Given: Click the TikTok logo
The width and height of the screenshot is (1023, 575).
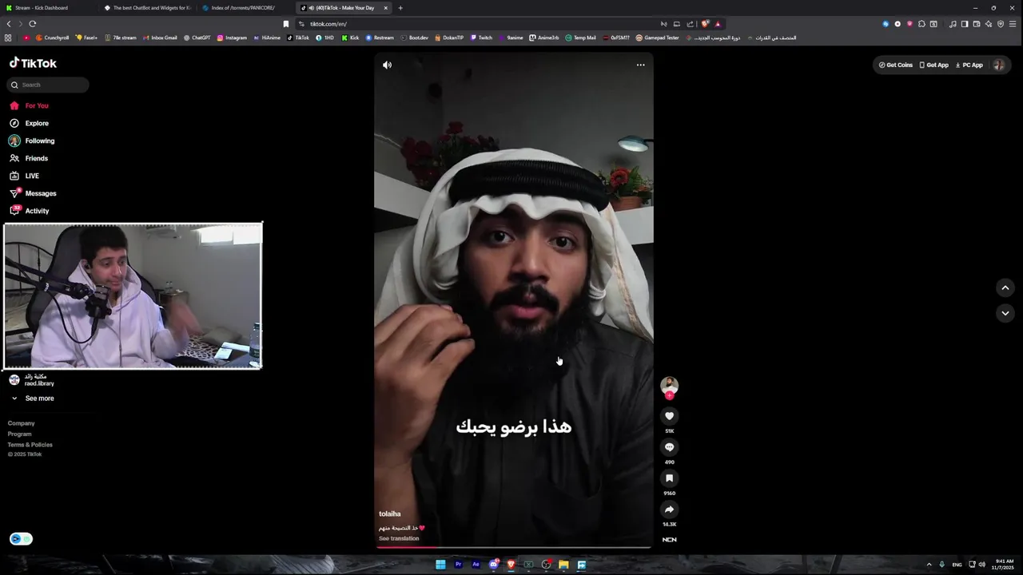Looking at the screenshot, I should click(x=33, y=63).
